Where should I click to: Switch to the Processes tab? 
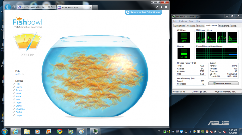coord(191,26)
